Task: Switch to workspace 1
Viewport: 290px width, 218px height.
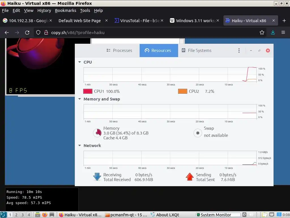Action: (10, 215)
